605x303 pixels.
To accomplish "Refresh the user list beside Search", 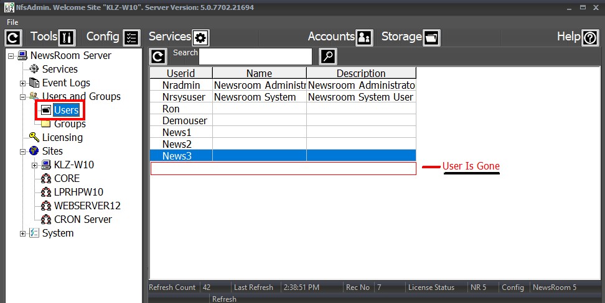I will pos(158,57).
